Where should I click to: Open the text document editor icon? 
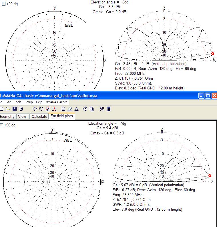point(63,109)
